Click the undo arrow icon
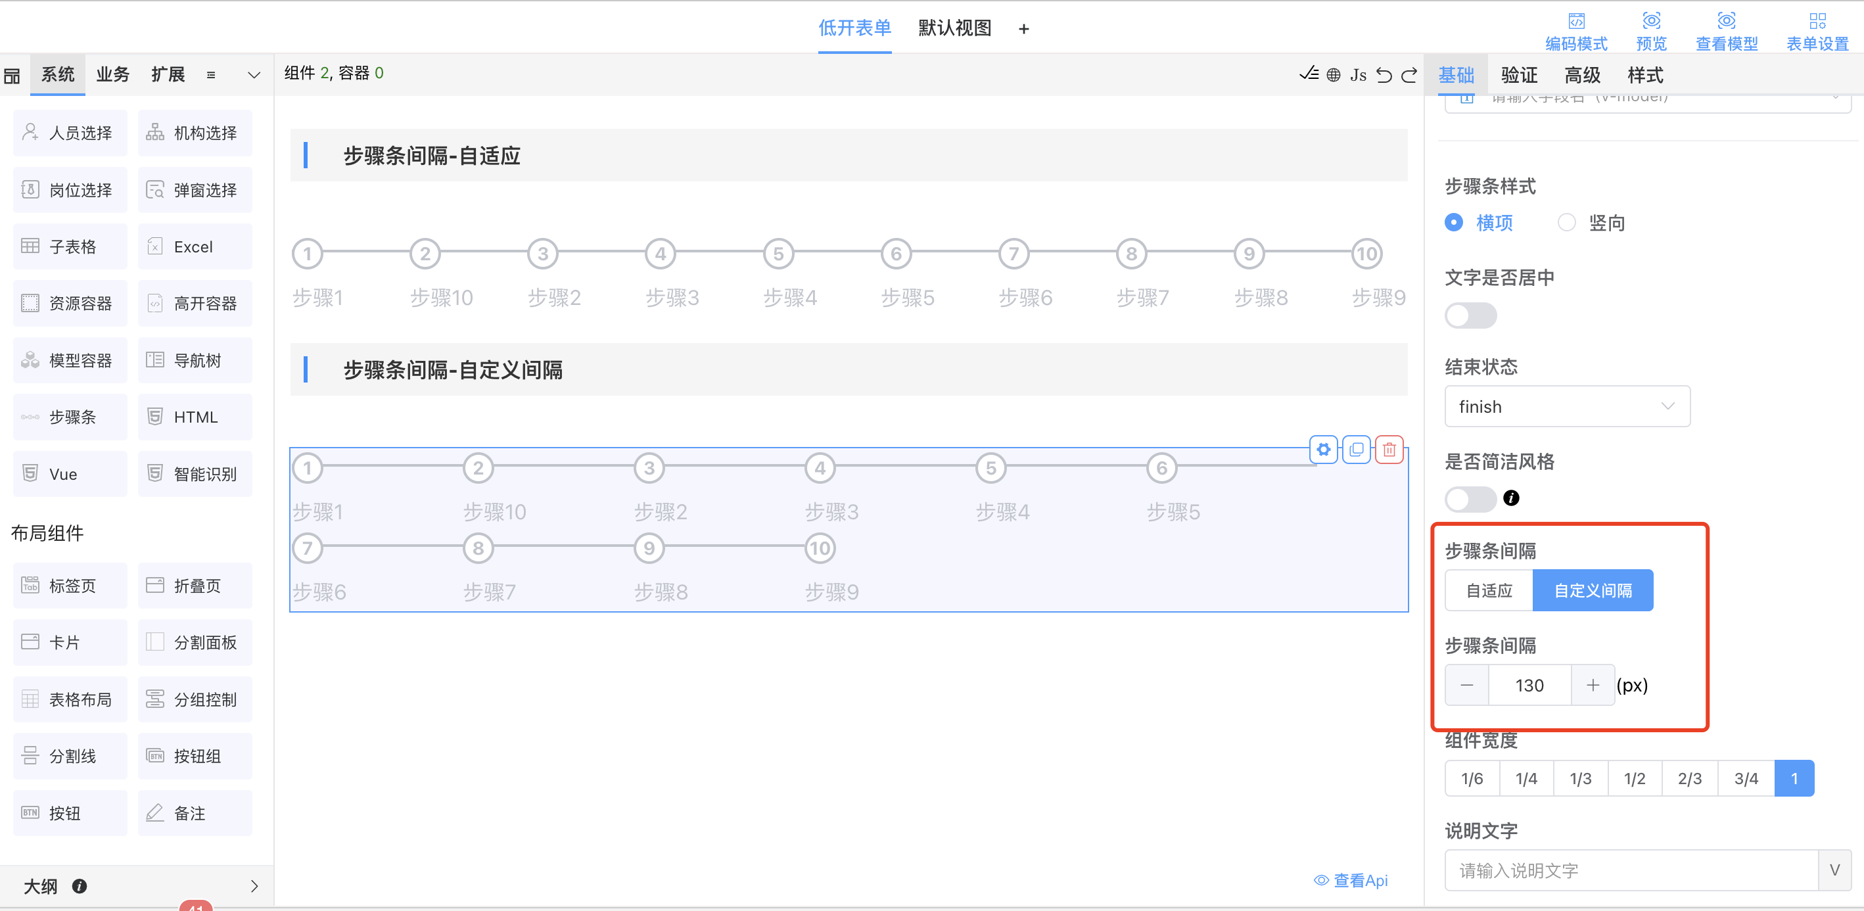 click(x=1384, y=74)
